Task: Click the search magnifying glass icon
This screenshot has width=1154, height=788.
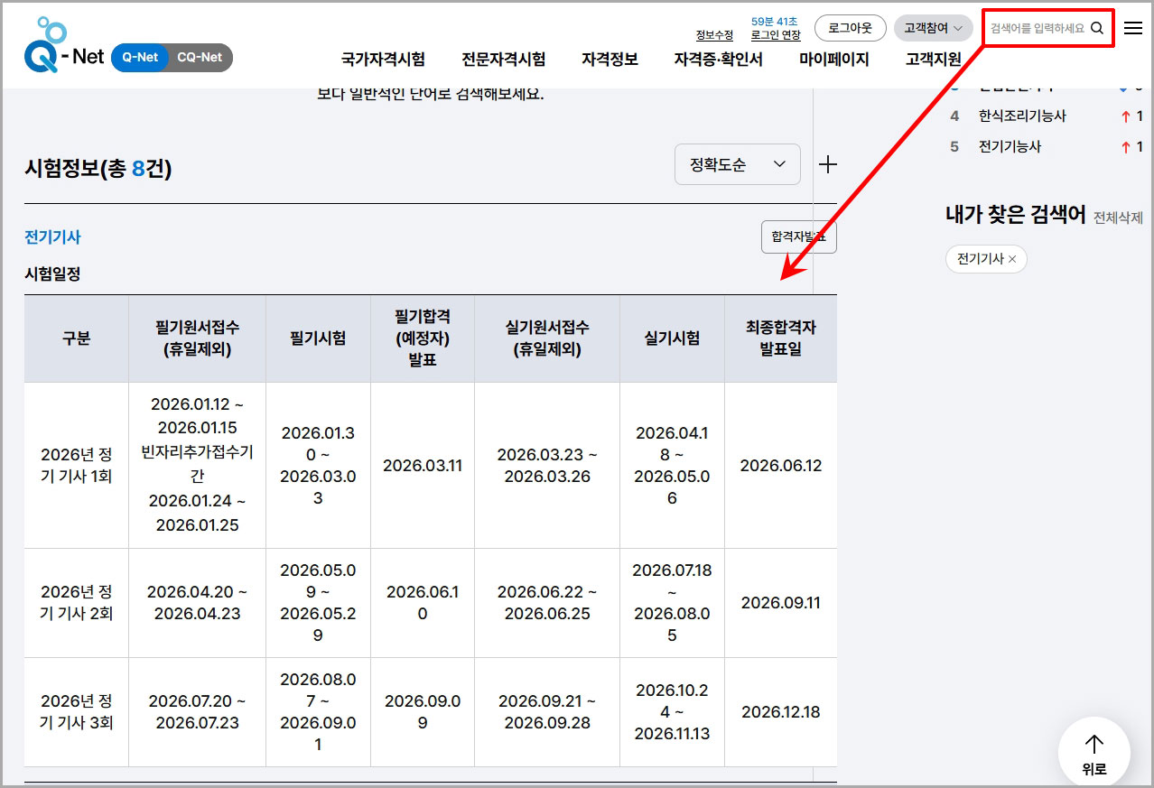Action: 1097,28
